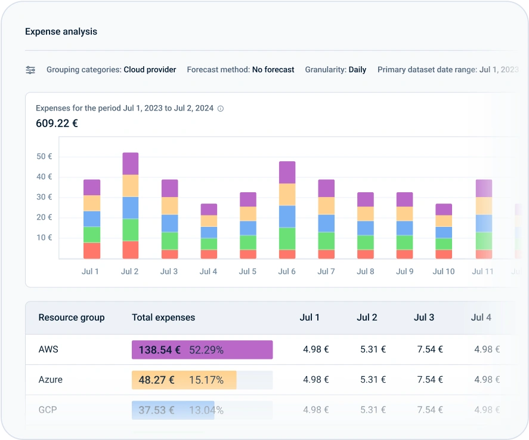This screenshot has height=440, width=529.
Task: Open the filter settings sliders icon
Action: coord(30,70)
